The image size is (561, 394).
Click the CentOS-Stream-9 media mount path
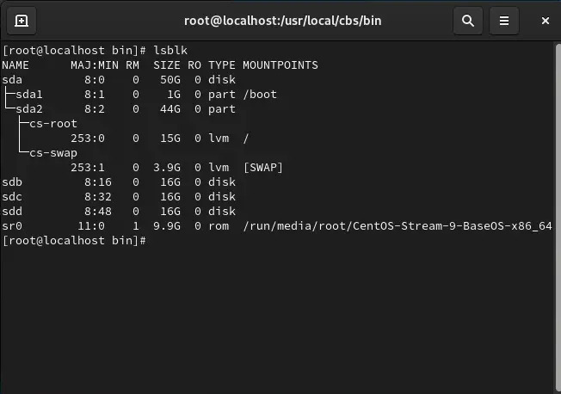click(397, 226)
